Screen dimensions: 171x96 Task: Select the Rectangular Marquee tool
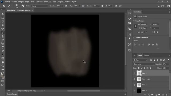pos(3,18)
